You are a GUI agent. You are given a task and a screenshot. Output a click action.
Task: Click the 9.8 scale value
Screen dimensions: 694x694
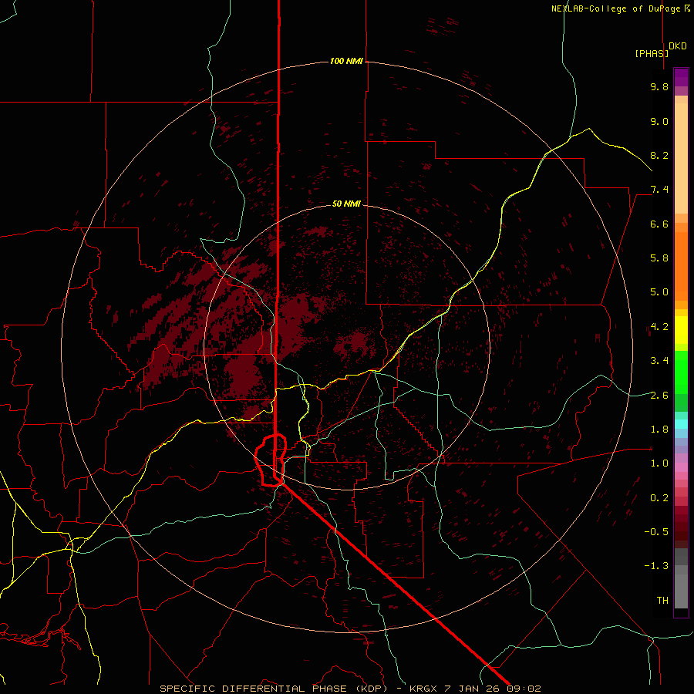tap(659, 86)
